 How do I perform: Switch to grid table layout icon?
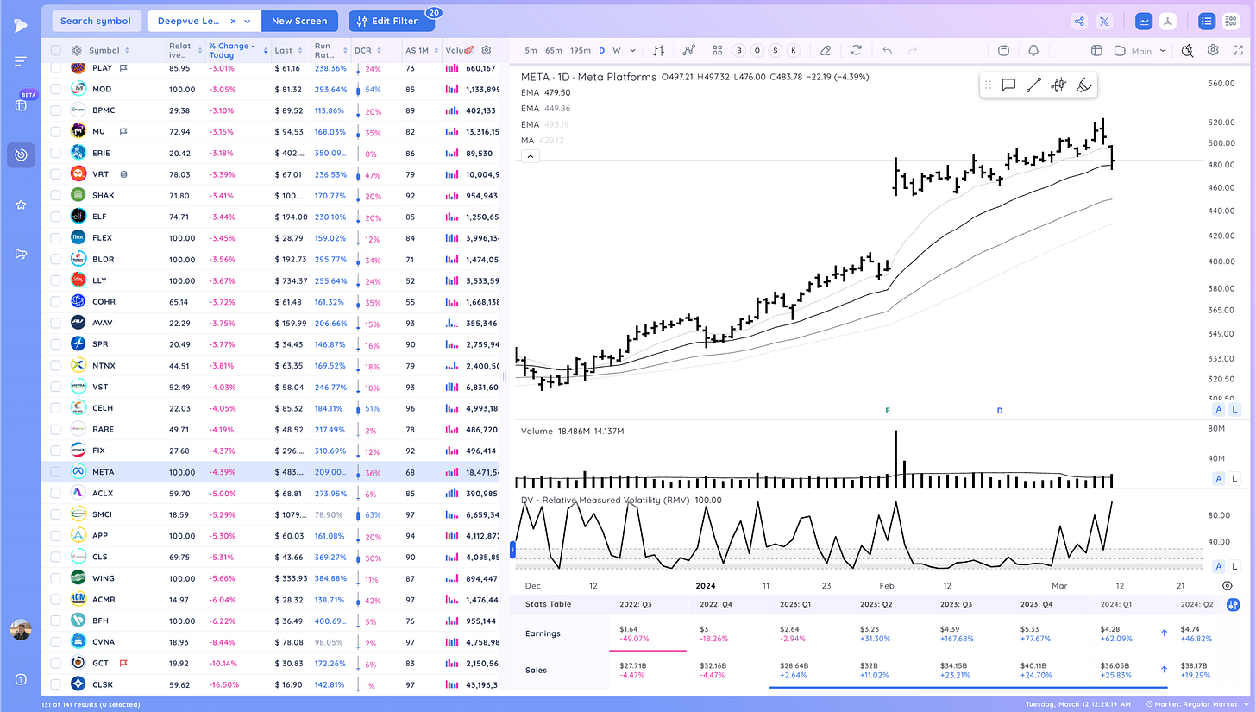[x=1229, y=21]
